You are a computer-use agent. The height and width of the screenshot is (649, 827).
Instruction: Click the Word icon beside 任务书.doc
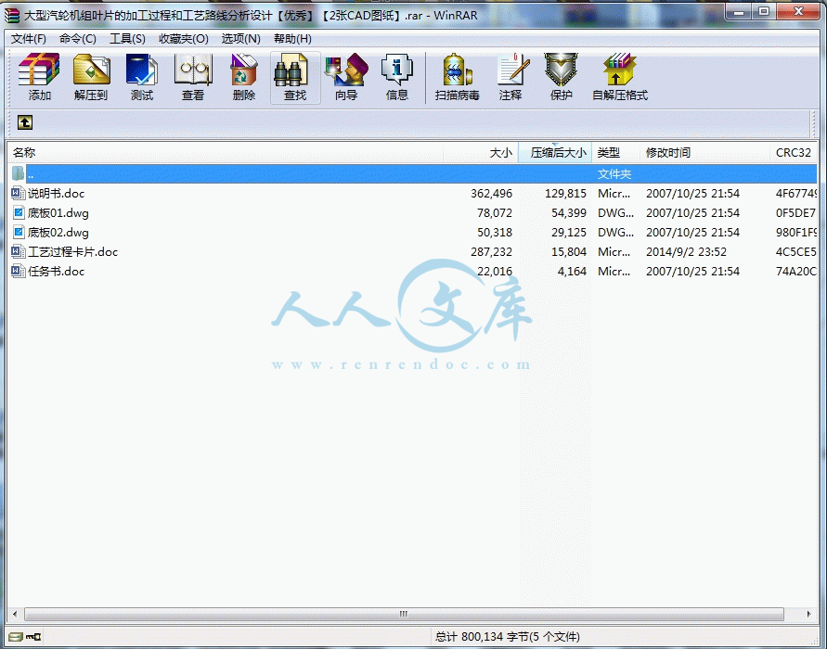coord(18,272)
